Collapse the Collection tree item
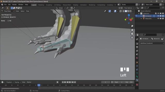Image resolution: width=165 pixels, height=92 pixels. tap(139, 14)
